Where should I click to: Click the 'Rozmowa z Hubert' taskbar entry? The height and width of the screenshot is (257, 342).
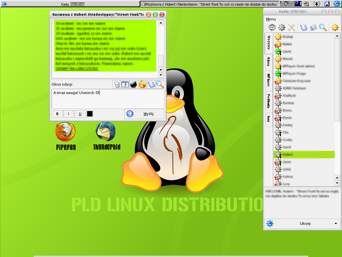tap(209, 4)
